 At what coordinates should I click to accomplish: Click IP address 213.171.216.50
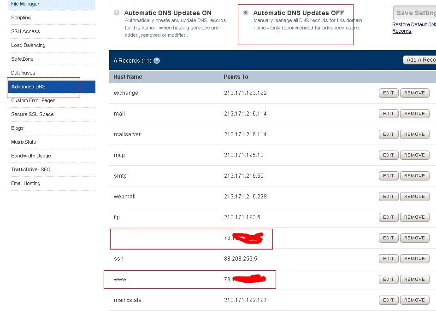(x=244, y=176)
